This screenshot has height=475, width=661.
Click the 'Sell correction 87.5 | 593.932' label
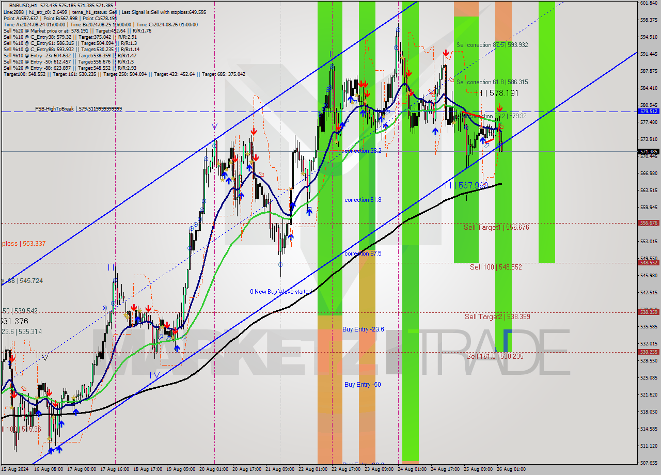[x=492, y=45]
